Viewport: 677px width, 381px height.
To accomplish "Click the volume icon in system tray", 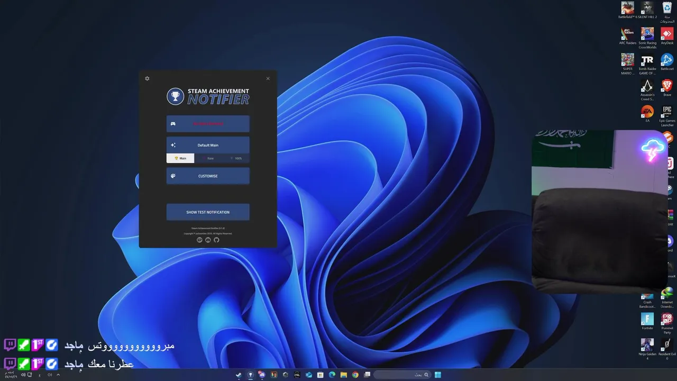I will pyautogui.click(x=23, y=375).
